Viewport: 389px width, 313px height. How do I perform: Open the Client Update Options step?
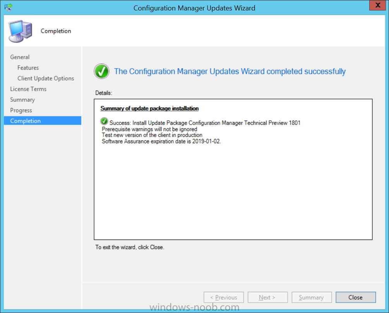coord(46,79)
